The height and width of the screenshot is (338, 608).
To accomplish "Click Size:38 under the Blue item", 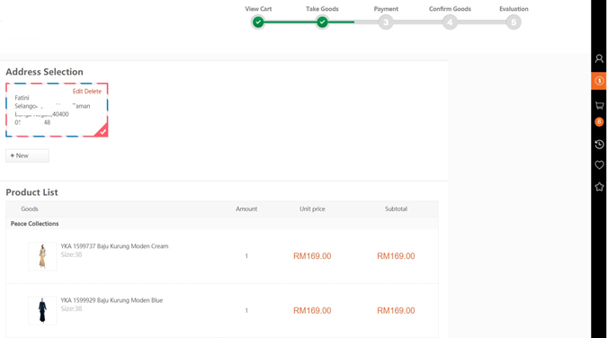I will tap(71, 309).
